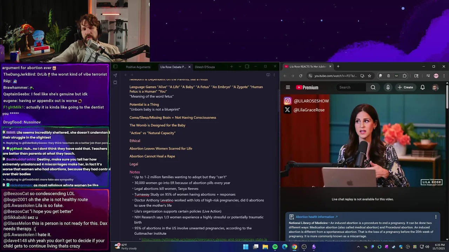The width and height of the screenshot is (449, 252).
Task: Open a new Chrome tab
Action: 338,66
